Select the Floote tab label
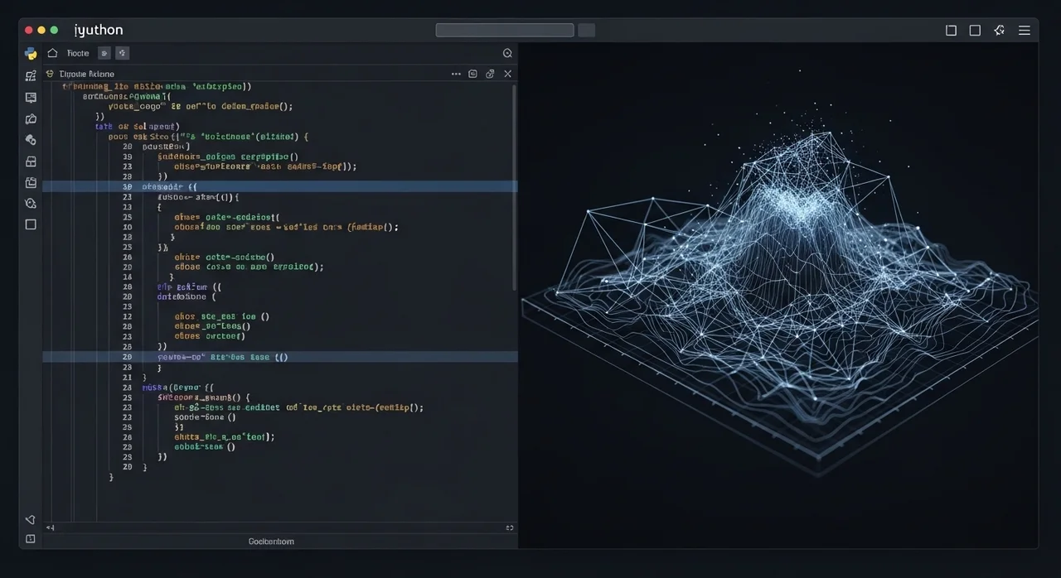1061x578 pixels. pyautogui.click(x=78, y=53)
